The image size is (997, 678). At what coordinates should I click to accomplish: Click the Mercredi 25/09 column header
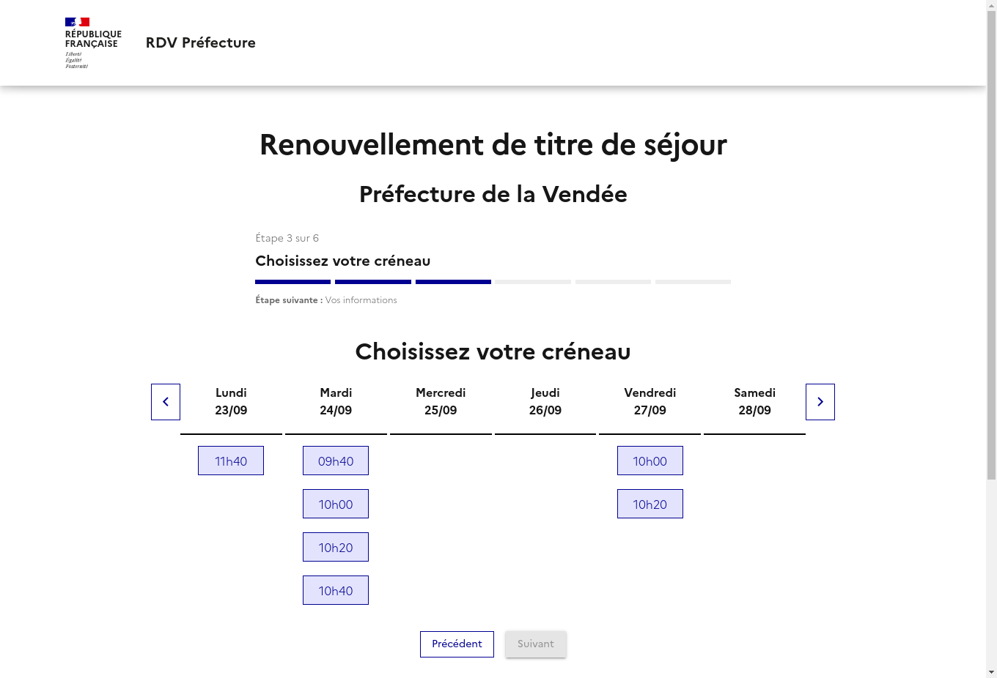click(441, 402)
